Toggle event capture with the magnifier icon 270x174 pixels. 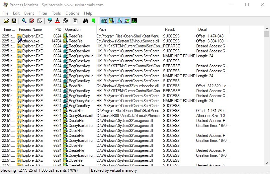[x=24, y=21]
